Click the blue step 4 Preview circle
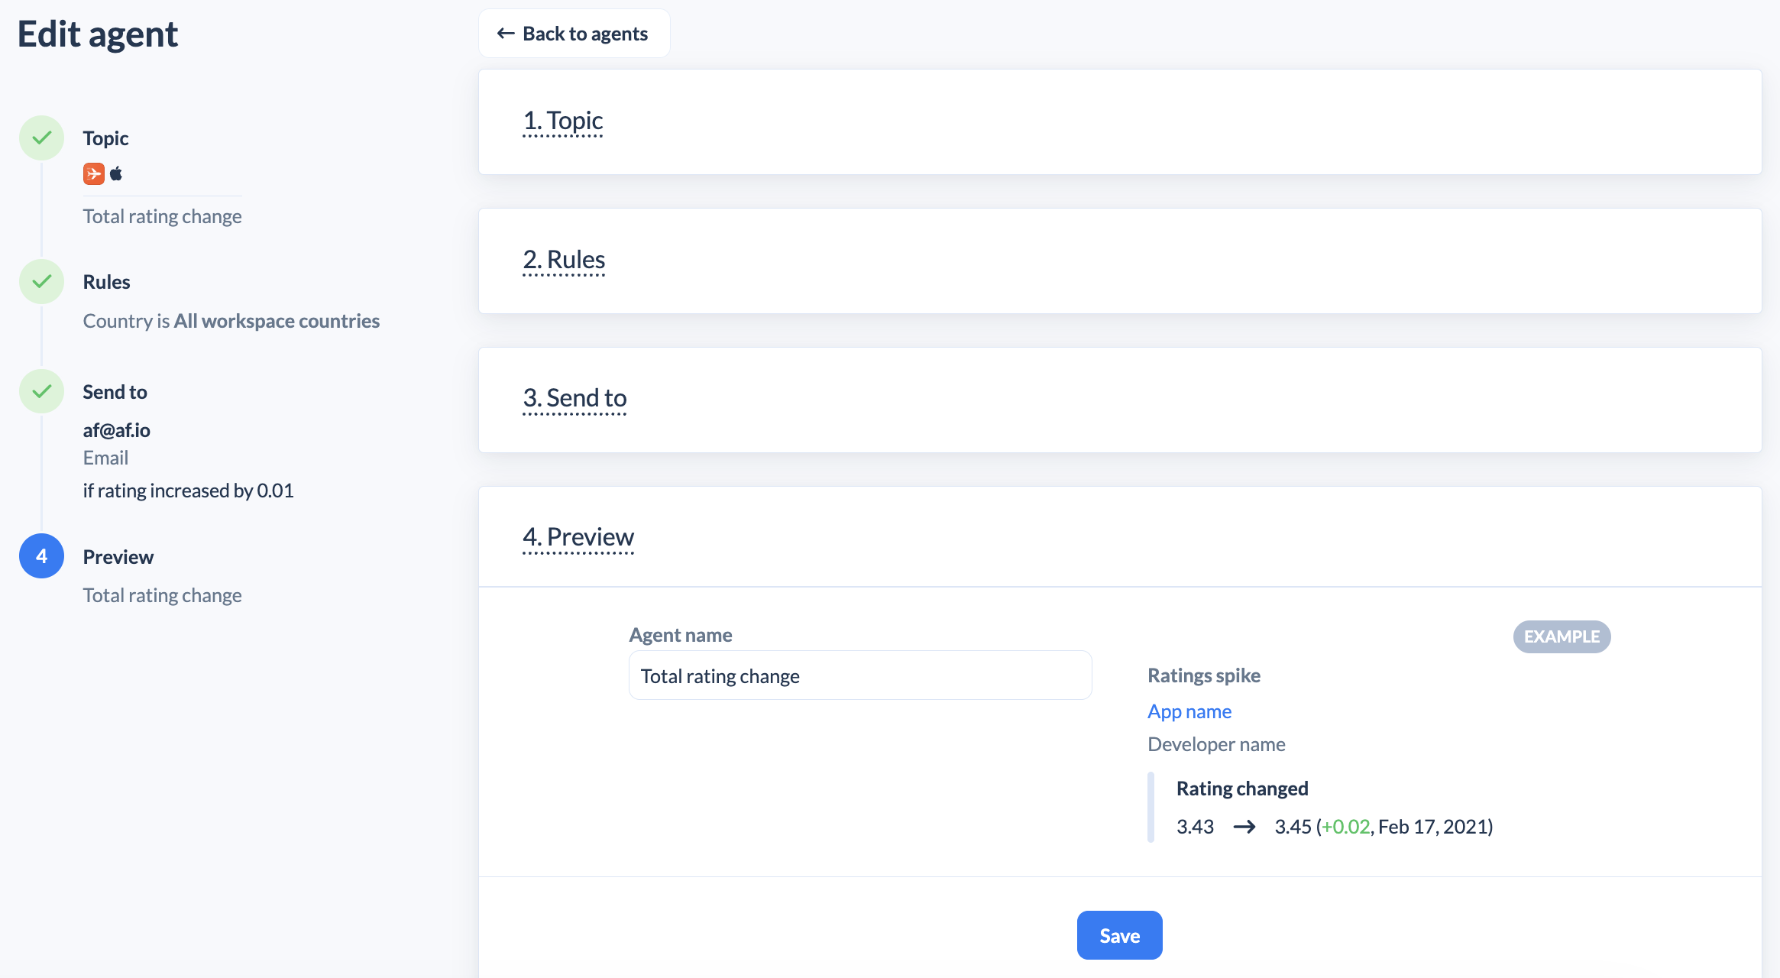 41,556
